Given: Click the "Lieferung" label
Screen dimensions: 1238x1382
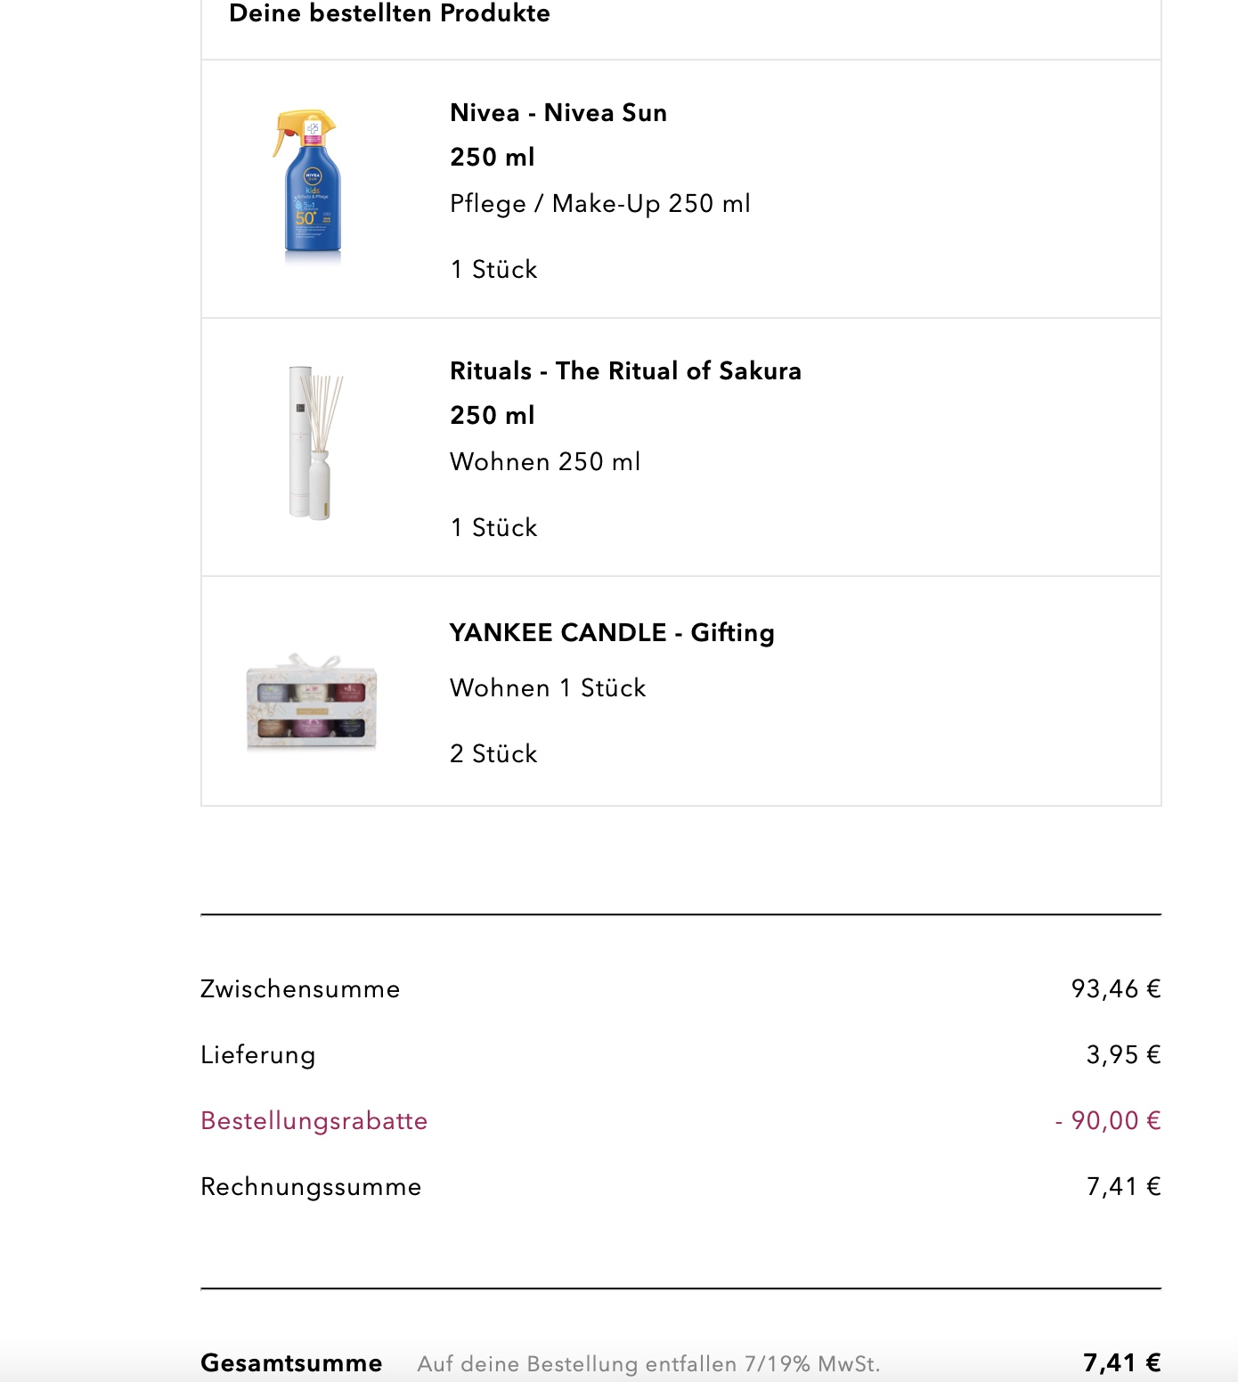Looking at the screenshot, I should (258, 1055).
